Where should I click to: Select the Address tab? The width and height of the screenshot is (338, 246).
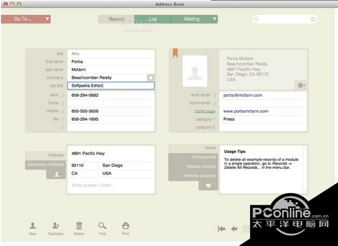click(45, 155)
